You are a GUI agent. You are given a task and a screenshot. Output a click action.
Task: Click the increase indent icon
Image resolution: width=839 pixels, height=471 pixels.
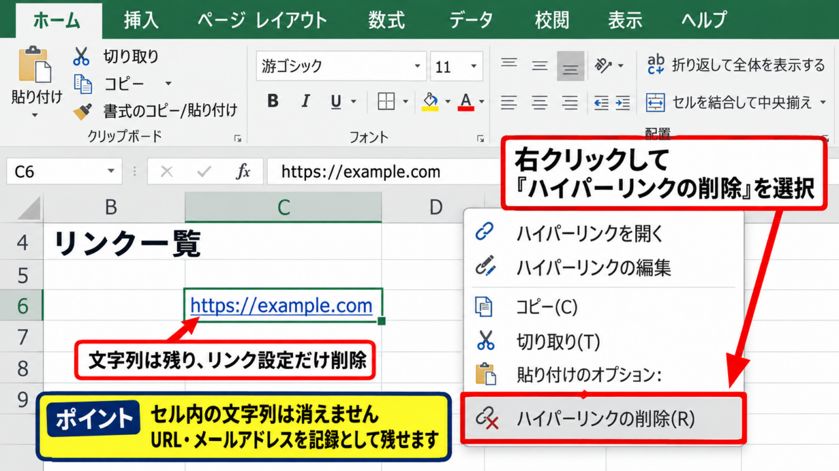pyautogui.click(x=623, y=102)
